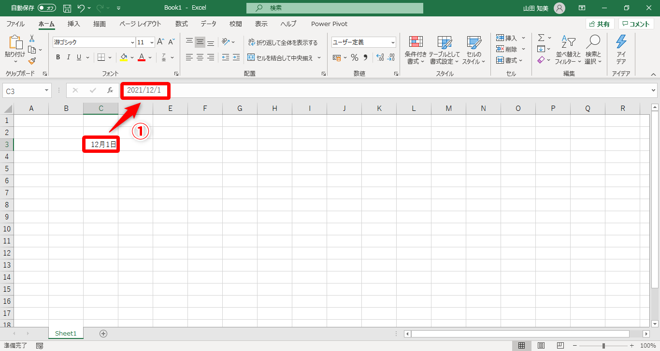This screenshot has width=660, height=351.
Task: Increase decimal places icon
Action: [380, 57]
